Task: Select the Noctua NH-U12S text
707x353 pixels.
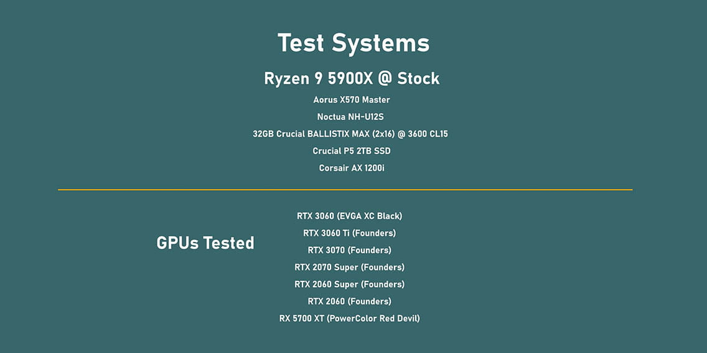Action: tap(350, 117)
